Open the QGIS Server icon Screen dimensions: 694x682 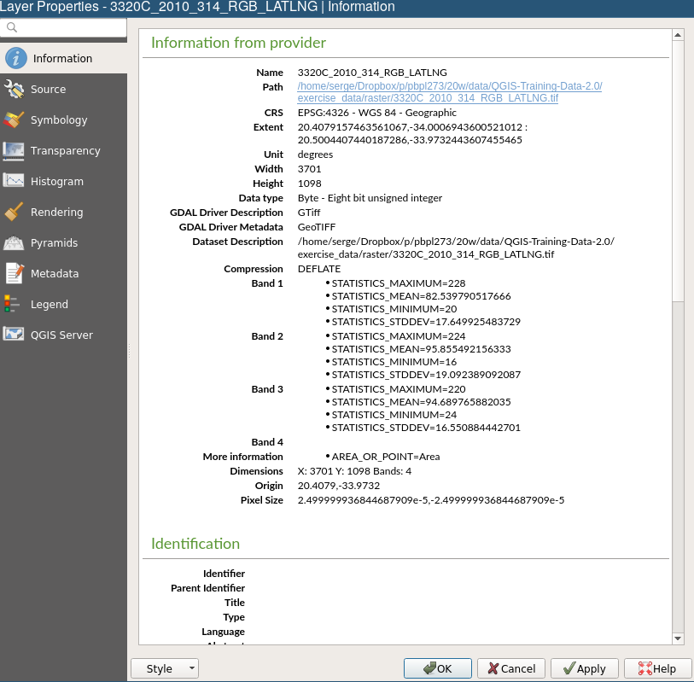pos(15,335)
